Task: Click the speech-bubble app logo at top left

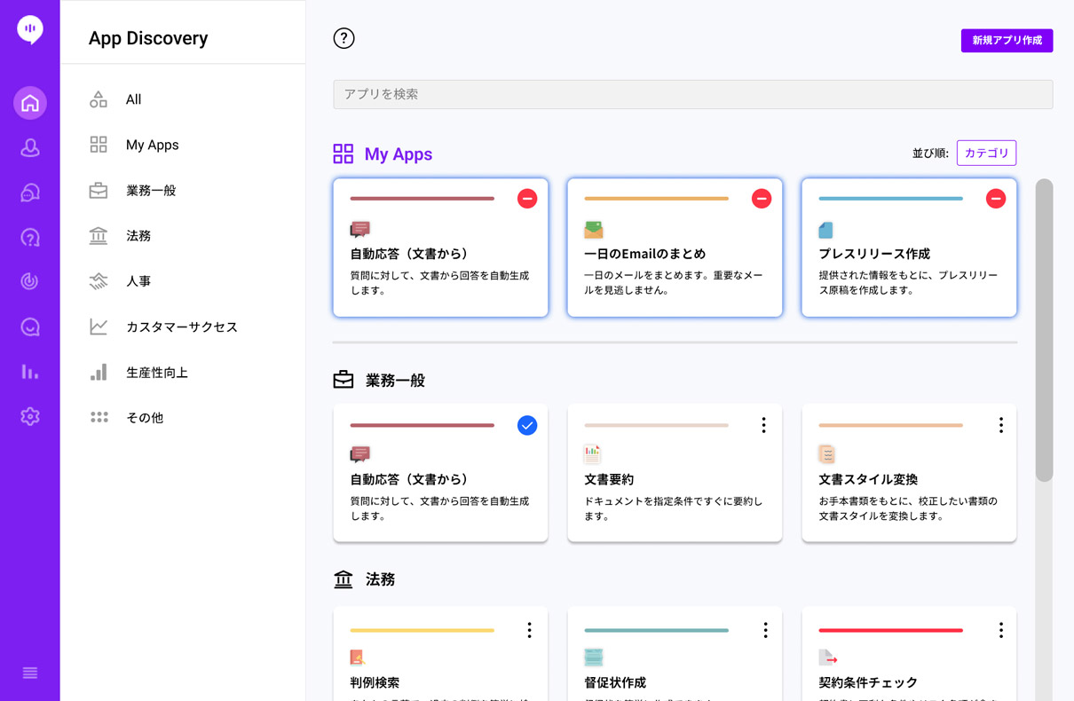Action: pyautogui.click(x=29, y=29)
